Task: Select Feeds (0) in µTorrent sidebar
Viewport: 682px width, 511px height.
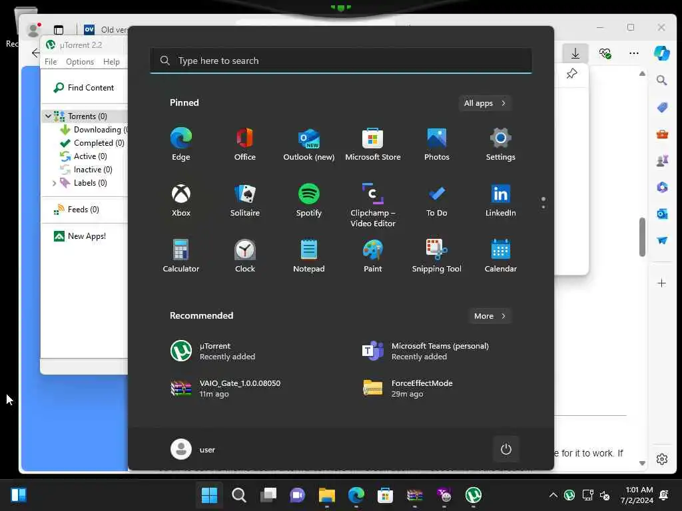Action: 77,210
